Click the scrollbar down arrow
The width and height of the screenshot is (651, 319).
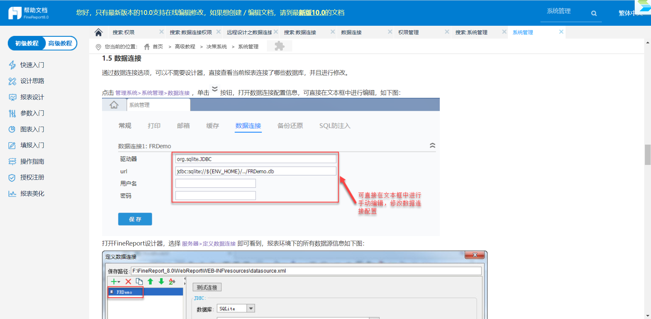click(x=648, y=316)
